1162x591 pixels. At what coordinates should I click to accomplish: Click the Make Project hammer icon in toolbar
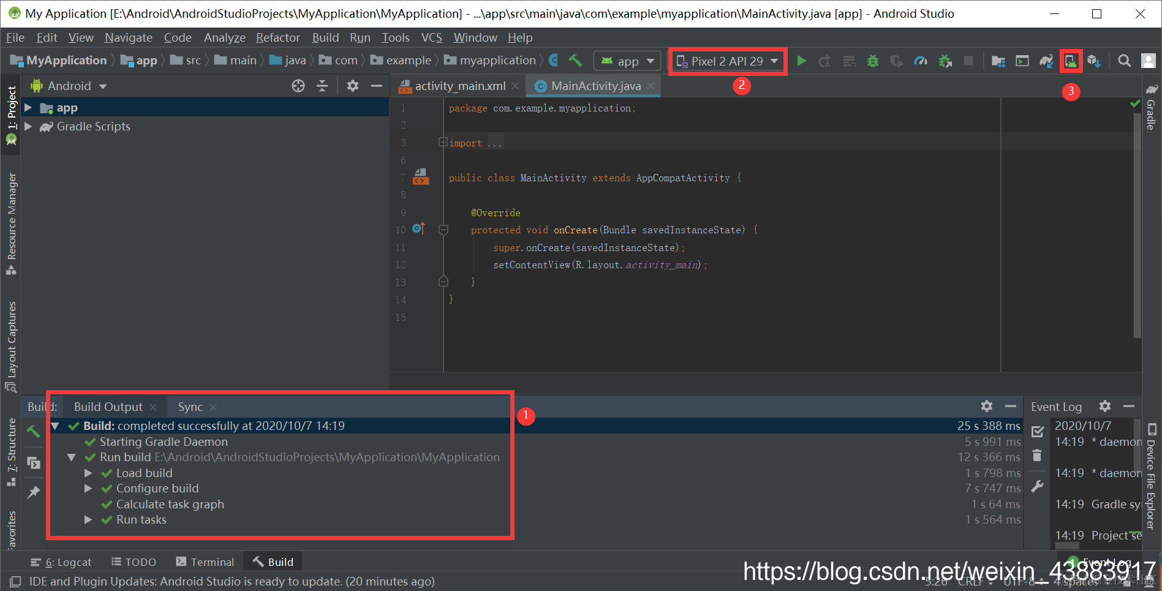click(x=575, y=61)
